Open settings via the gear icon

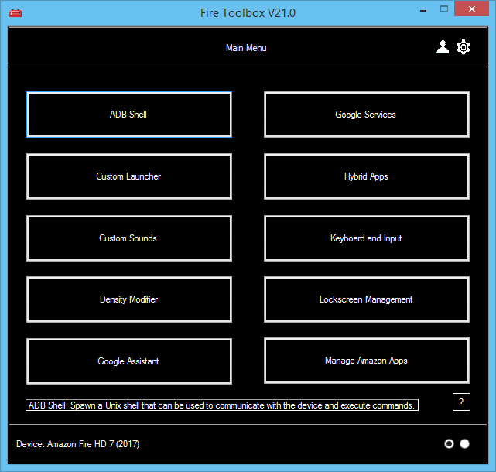(x=464, y=47)
